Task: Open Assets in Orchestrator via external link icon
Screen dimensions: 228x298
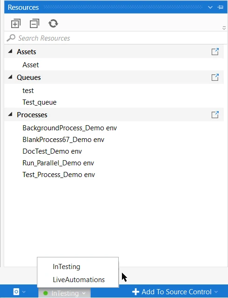Action: (215, 51)
